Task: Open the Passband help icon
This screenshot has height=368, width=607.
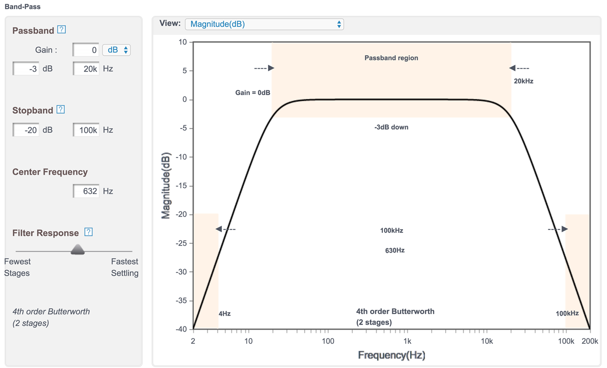Action: click(62, 30)
